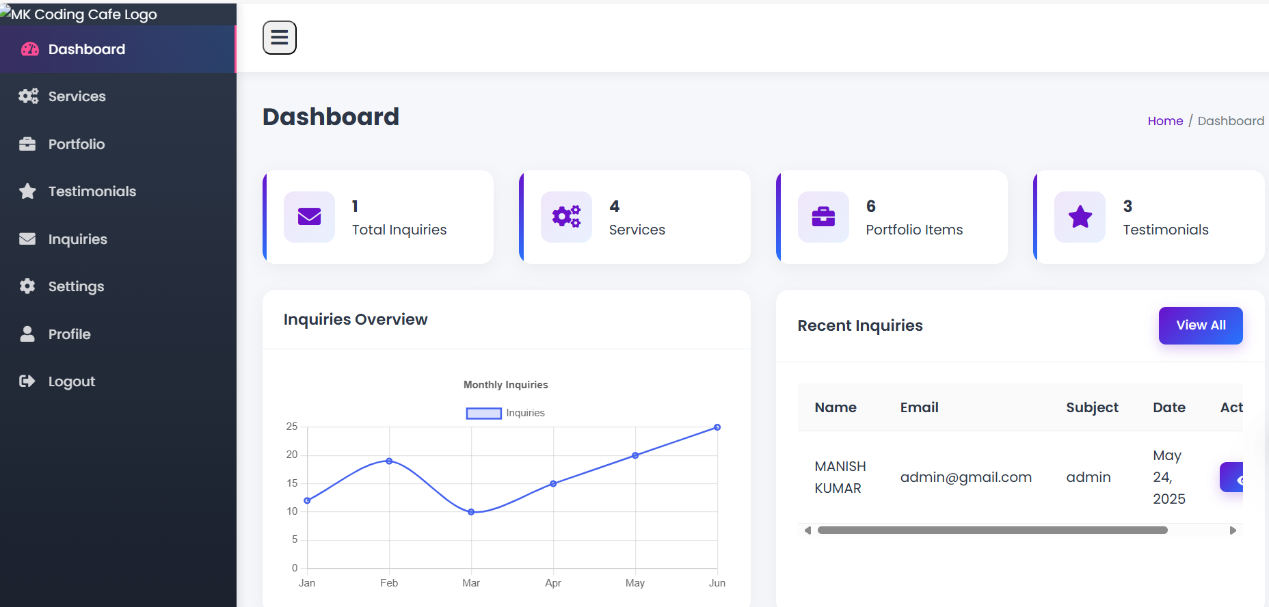Click the May data point on chart

(x=635, y=455)
